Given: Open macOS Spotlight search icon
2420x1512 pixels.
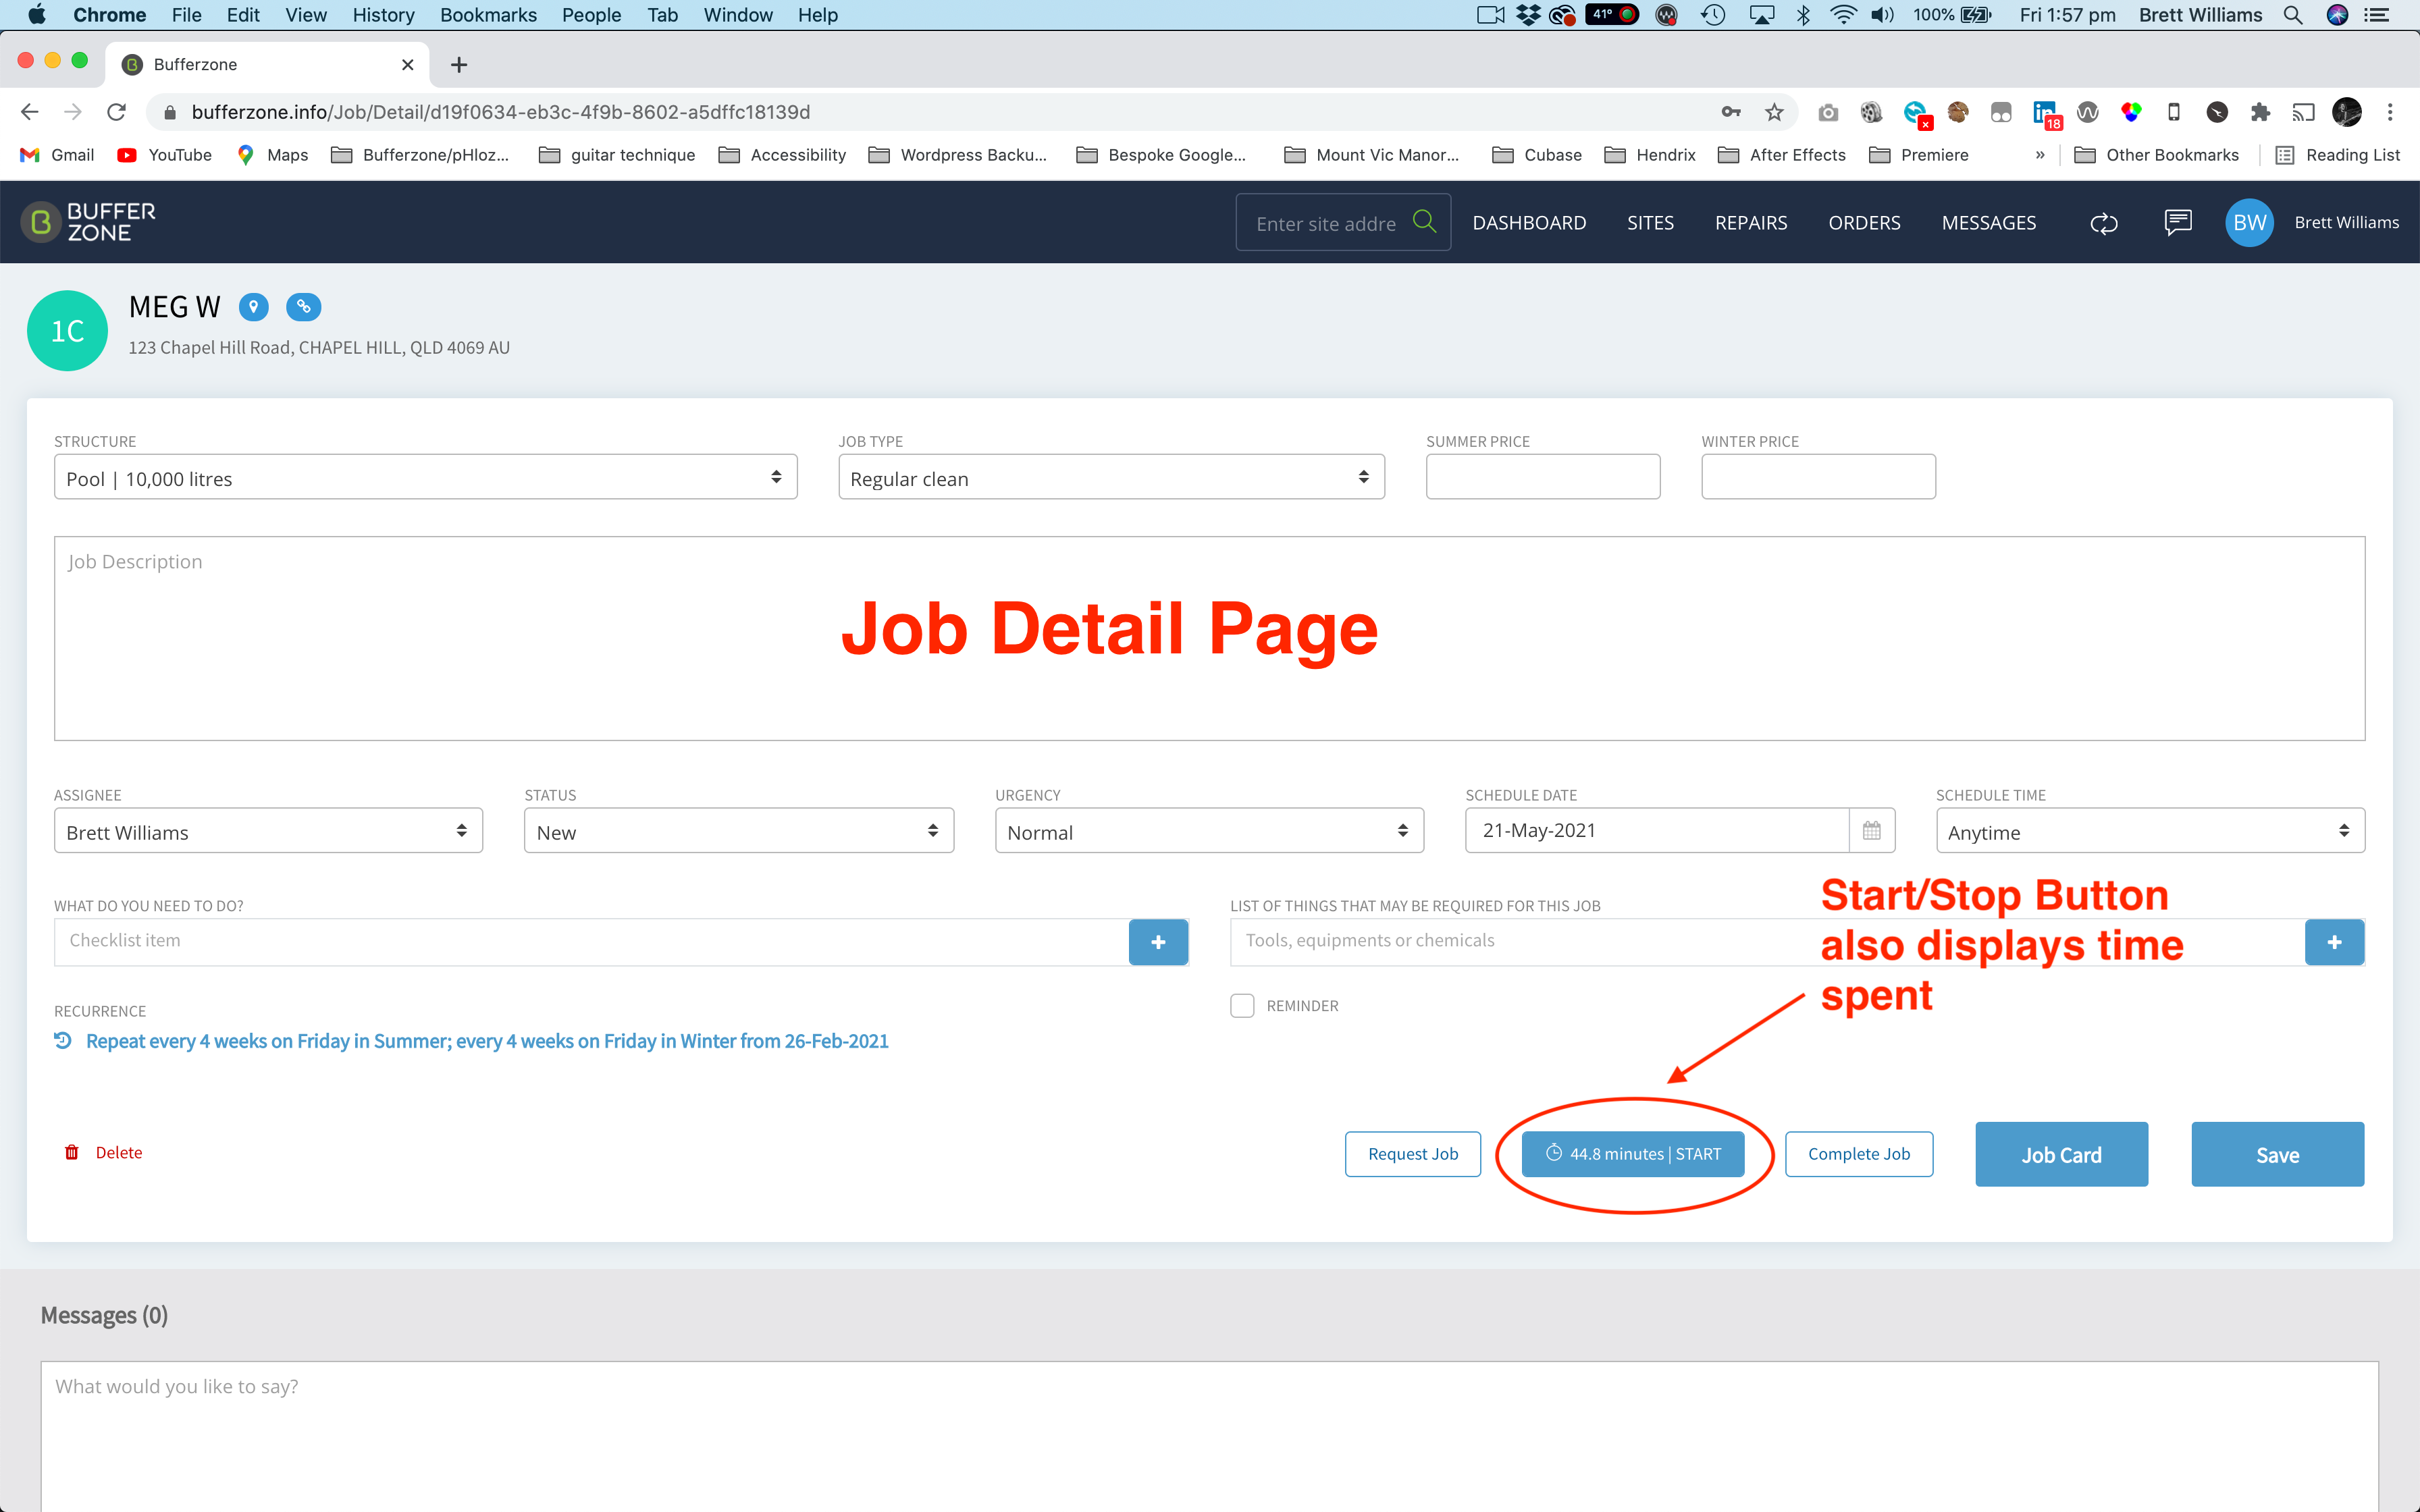Looking at the screenshot, I should (2293, 15).
